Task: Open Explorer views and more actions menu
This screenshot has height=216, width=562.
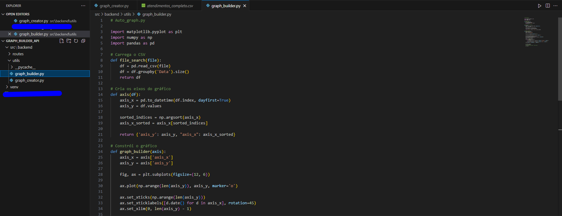Action: [83, 6]
